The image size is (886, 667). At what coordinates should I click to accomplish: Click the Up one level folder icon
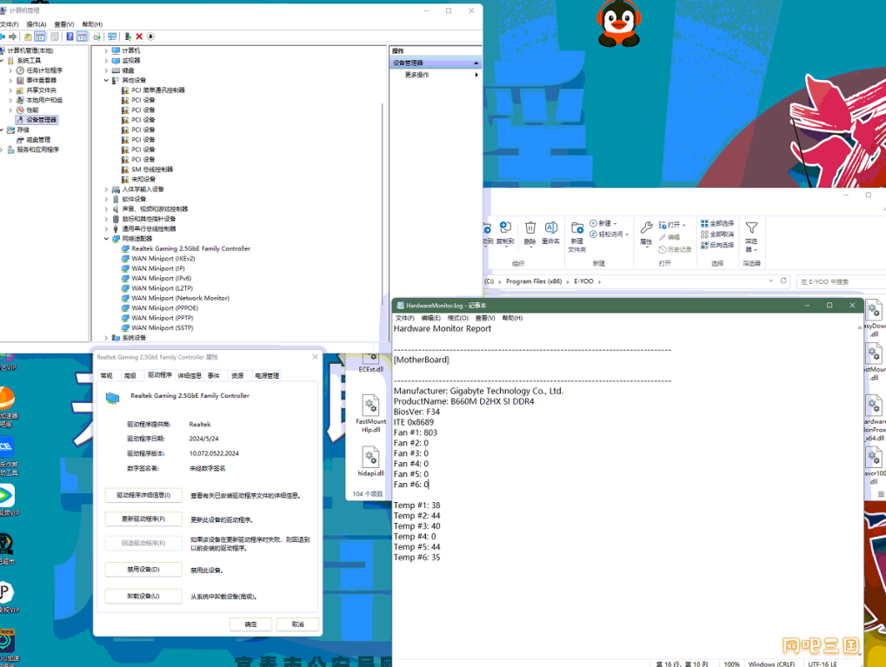28,36
